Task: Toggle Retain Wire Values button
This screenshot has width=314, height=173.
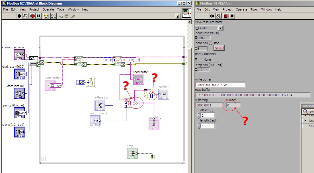Action: (x=54, y=16)
